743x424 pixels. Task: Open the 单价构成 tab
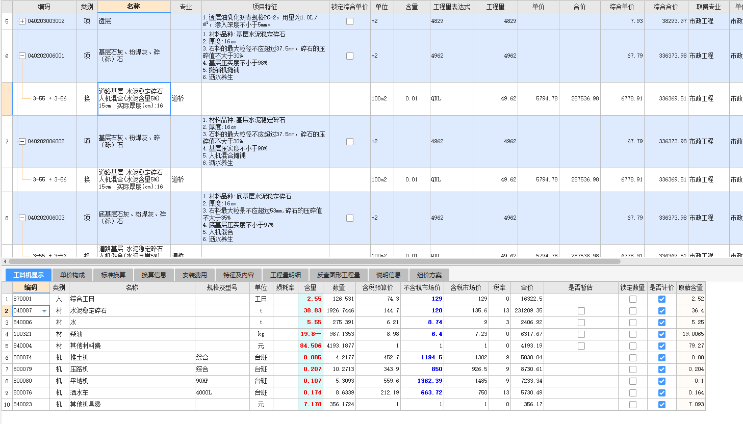click(72, 275)
